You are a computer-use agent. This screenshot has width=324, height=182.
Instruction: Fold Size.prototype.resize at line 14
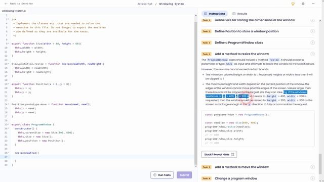(x=9, y=64)
